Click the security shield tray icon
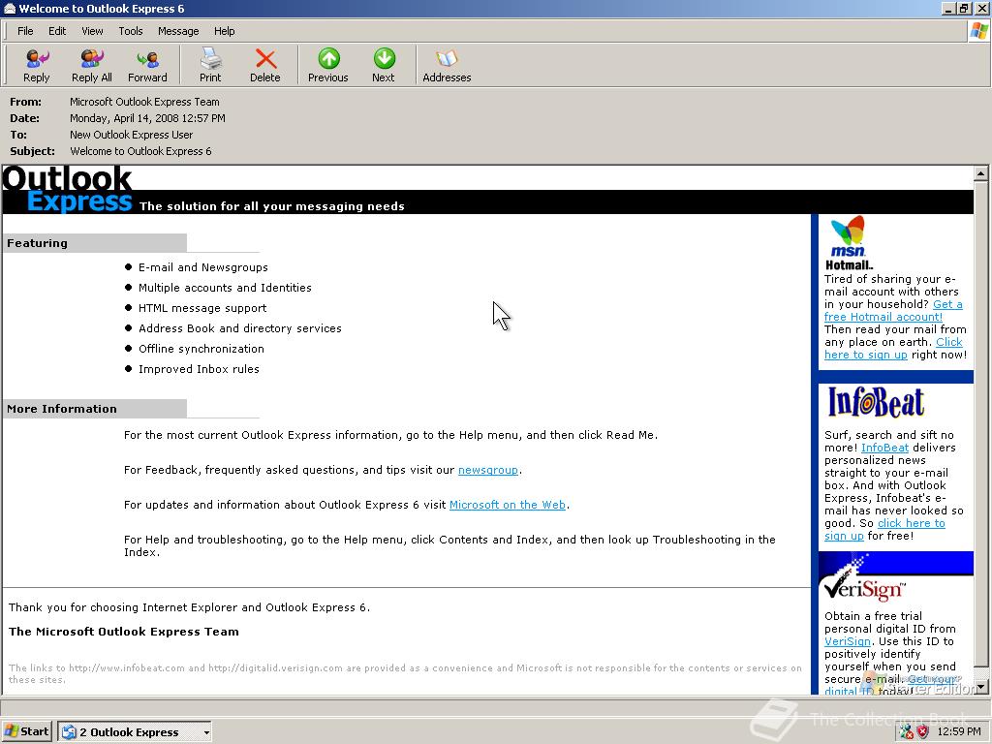The height and width of the screenshot is (744, 992). pyautogui.click(x=923, y=732)
